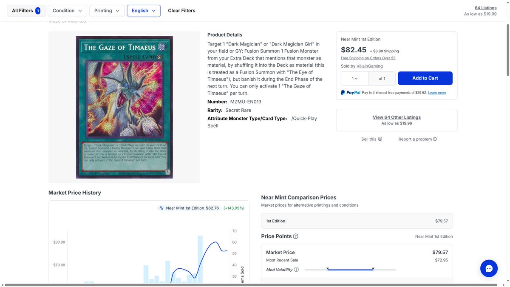
Task: Open the VillainGaming seller link
Action: point(370,66)
